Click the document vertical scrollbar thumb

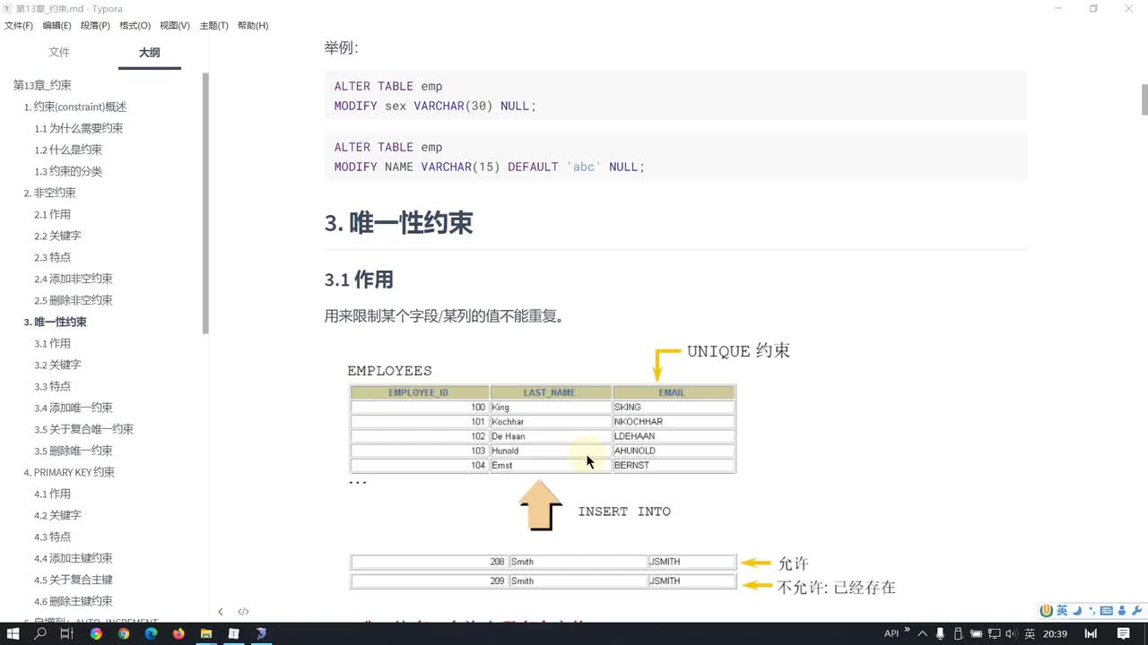pos(1144,99)
